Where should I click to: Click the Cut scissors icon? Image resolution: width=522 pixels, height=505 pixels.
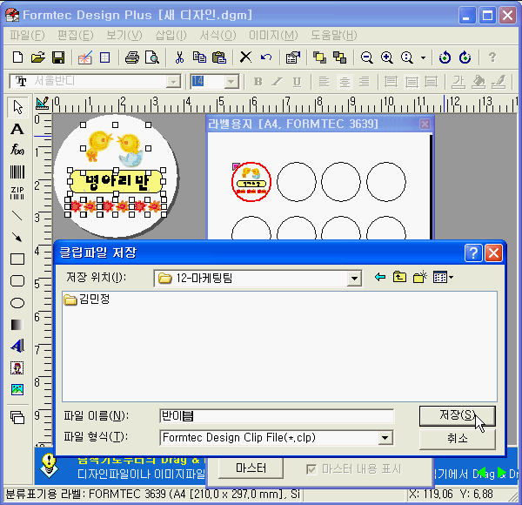tap(179, 57)
